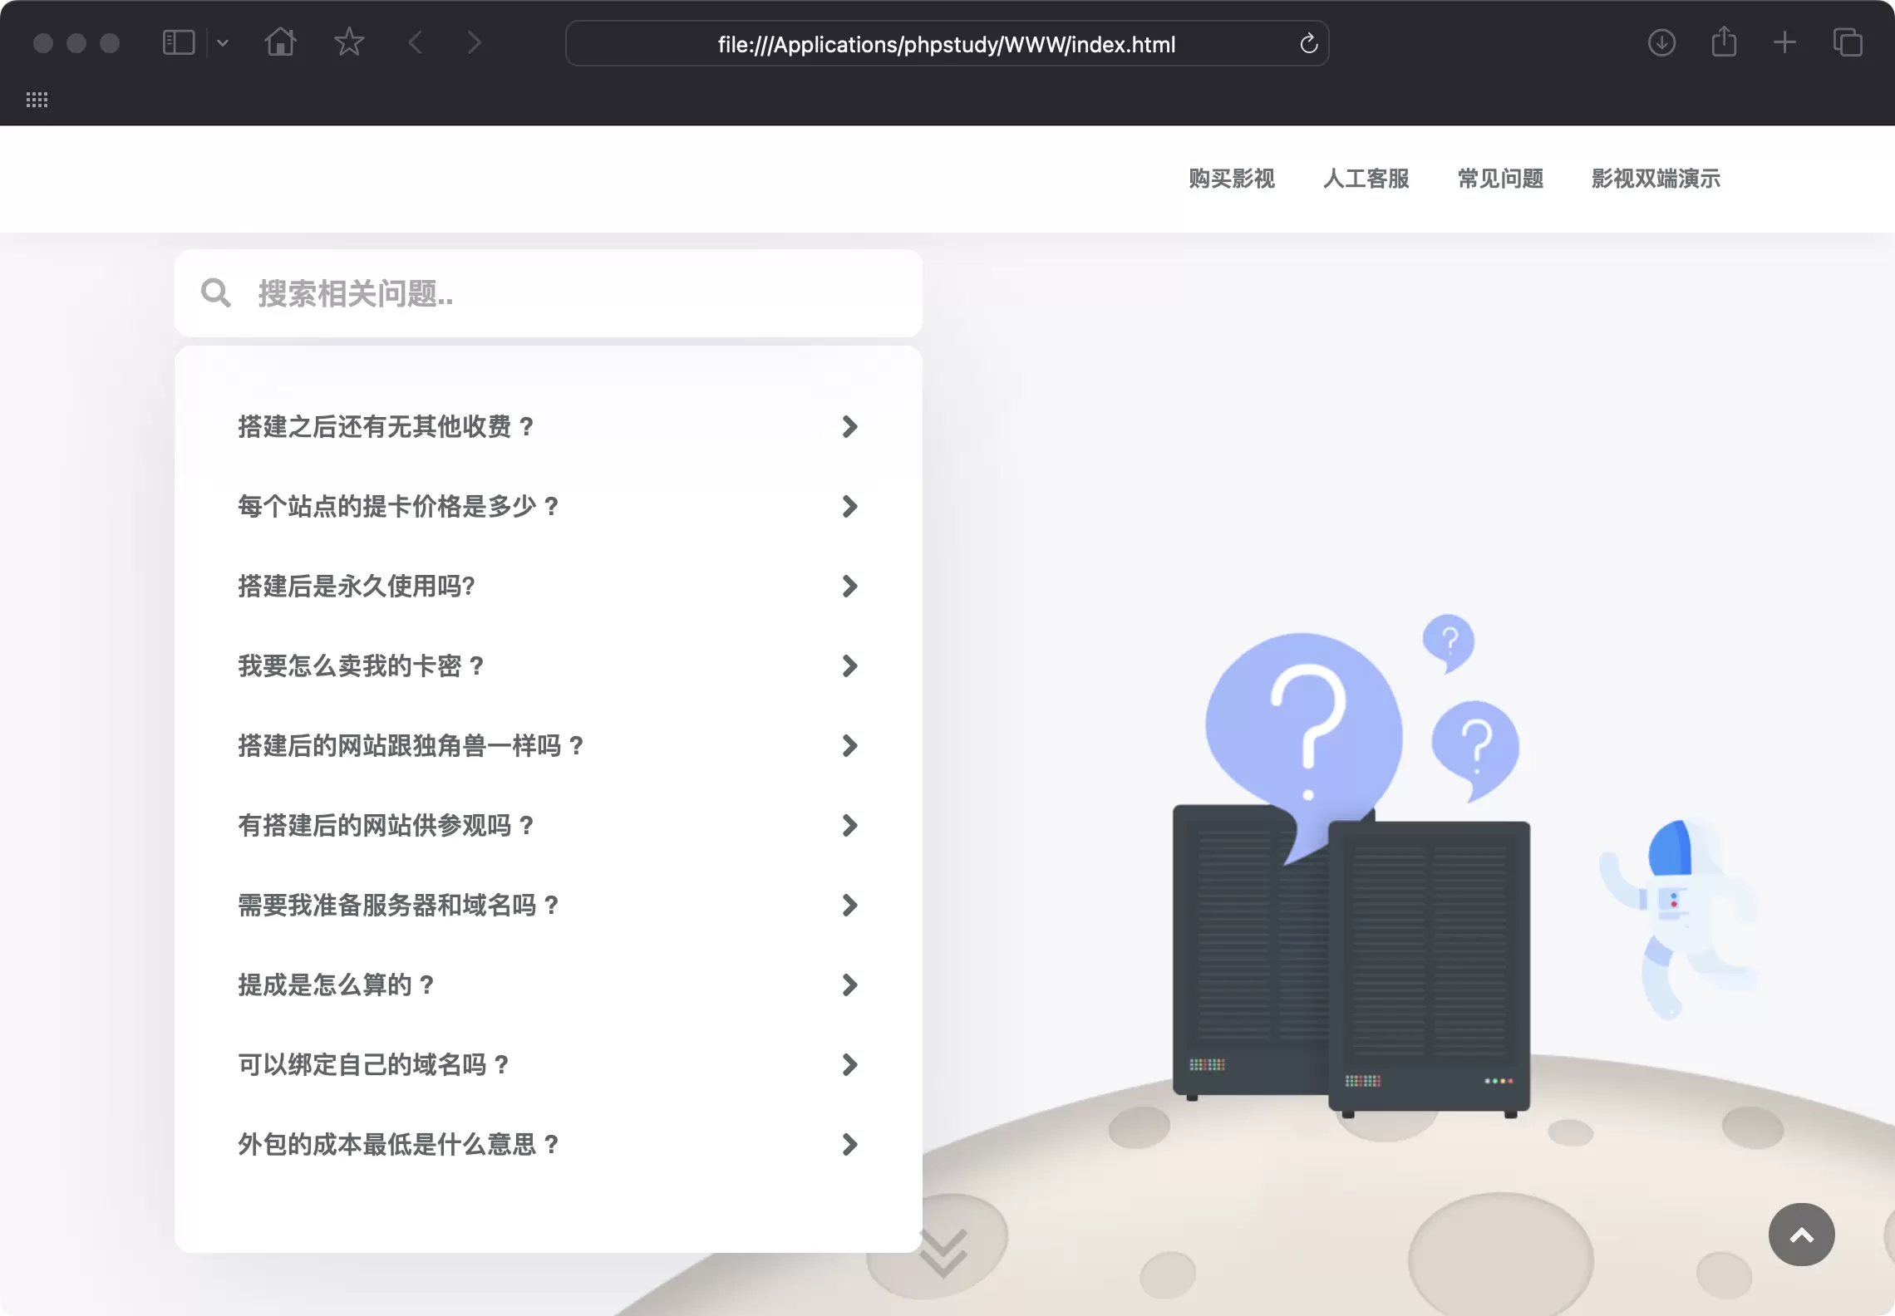Open 购买影视 menu item
The height and width of the screenshot is (1316, 1895).
pyautogui.click(x=1232, y=179)
